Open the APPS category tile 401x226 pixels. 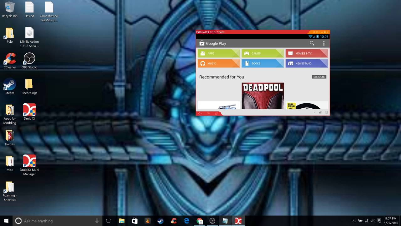[x=219, y=53]
